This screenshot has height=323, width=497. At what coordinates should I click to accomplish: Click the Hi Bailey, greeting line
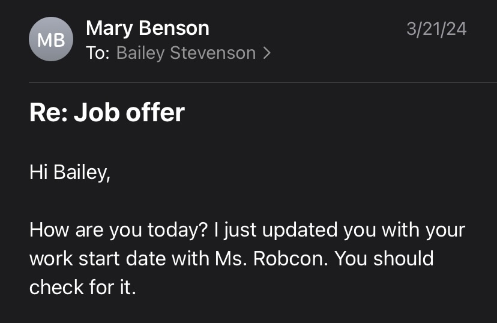point(70,173)
